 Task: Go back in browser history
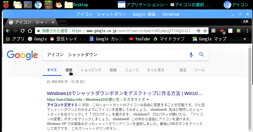[8, 31]
